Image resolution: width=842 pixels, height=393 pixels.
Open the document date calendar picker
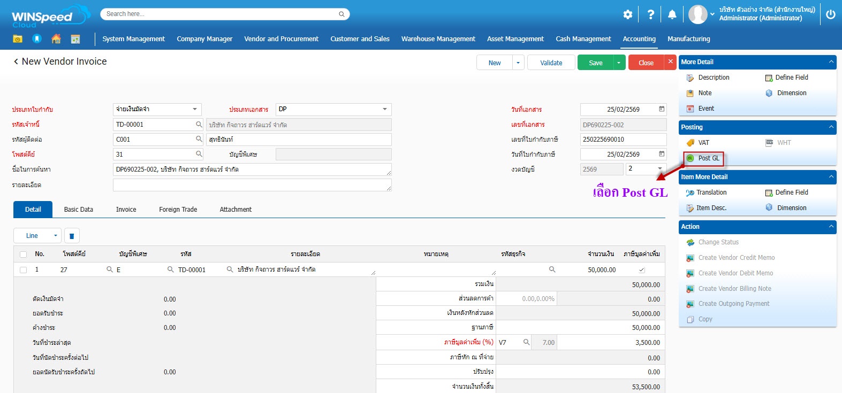click(662, 109)
